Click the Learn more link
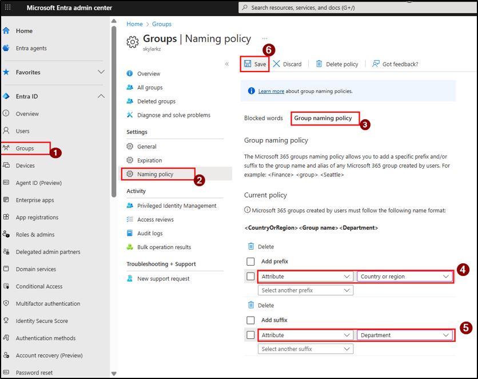The height and width of the screenshot is (379, 478). (x=271, y=91)
